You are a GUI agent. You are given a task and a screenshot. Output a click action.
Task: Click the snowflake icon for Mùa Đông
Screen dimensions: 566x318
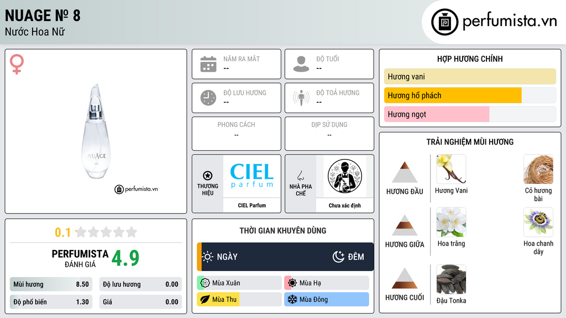(292, 299)
